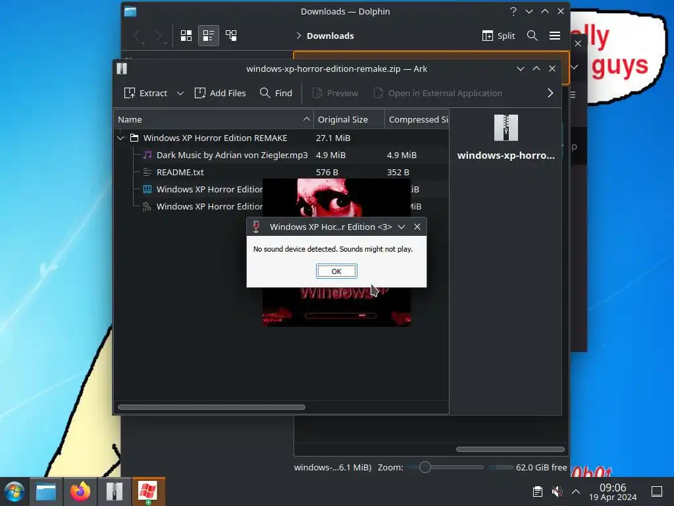Expand the Ark toolbar overflow chevron
The height and width of the screenshot is (506, 674).
(x=550, y=93)
